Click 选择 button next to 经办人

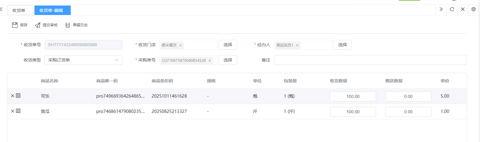342,45
